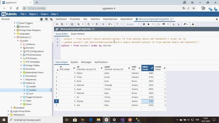Select the bakiye cell 8184
Viewport: 219px width, 123px height.
[147, 105]
